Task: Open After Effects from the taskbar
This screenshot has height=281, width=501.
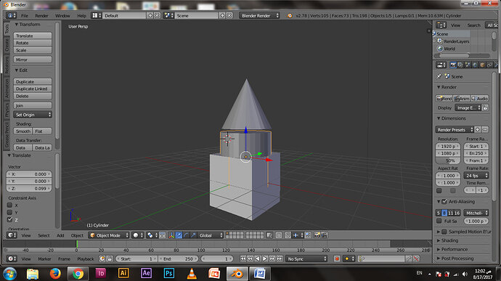Action: pos(146,273)
